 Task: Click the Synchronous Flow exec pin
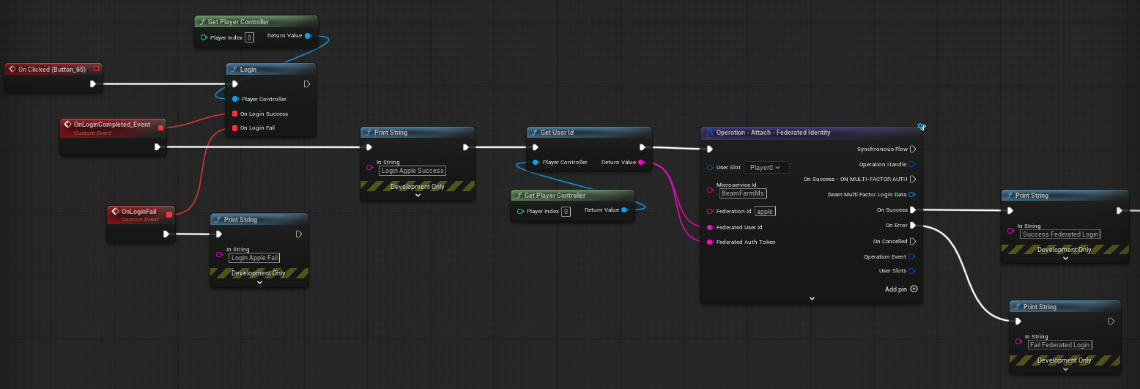(x=912, y=149)
